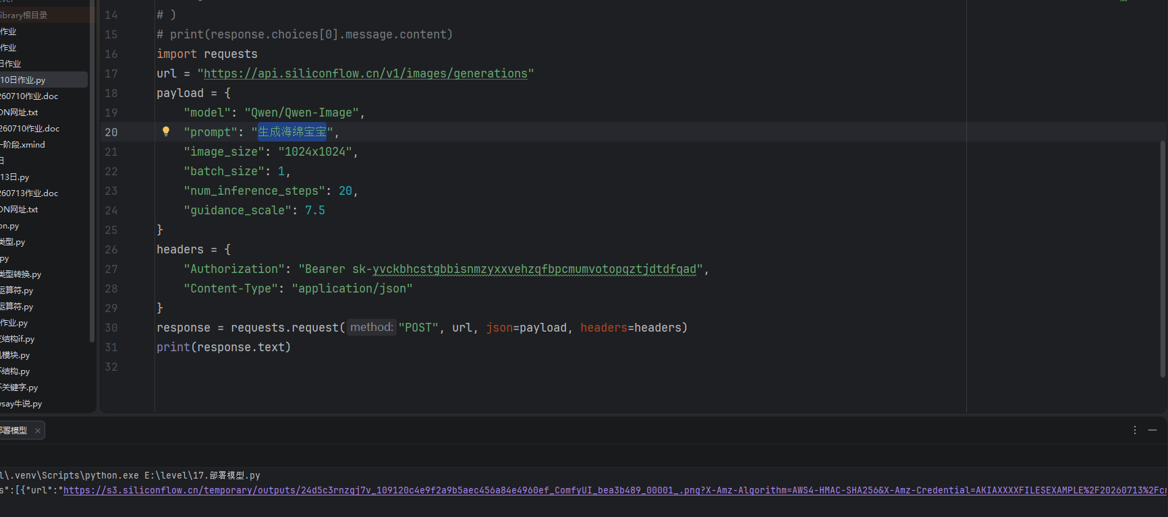The width and height of the screenshot is (1168, 517).
Task: Open 模块.py in the project tree
Action: [16, 355]
